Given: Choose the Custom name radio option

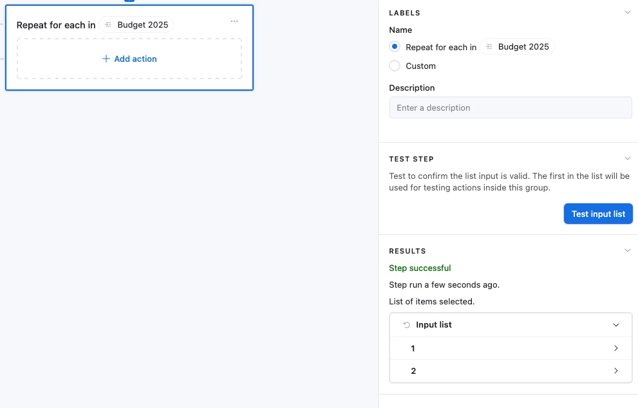Looking at the screenshot, I should [x=395, y=66].
